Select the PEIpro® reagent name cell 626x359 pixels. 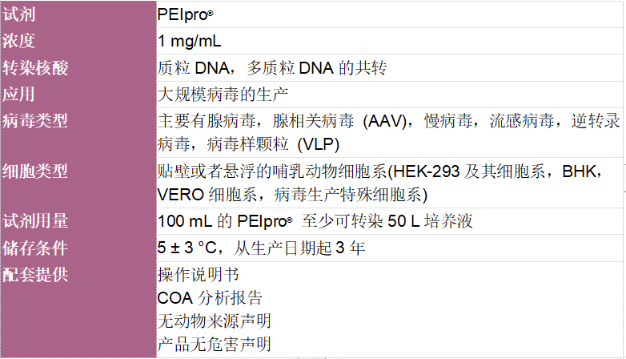click(x=390, y=14)
